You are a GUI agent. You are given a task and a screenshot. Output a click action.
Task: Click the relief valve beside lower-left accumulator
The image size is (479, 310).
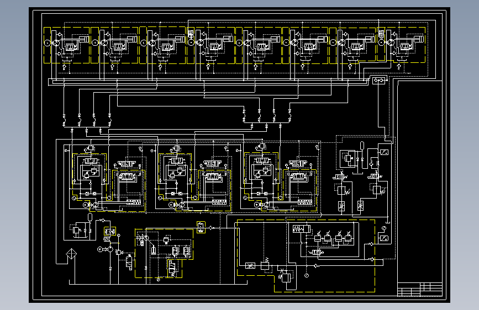(76, 231)
